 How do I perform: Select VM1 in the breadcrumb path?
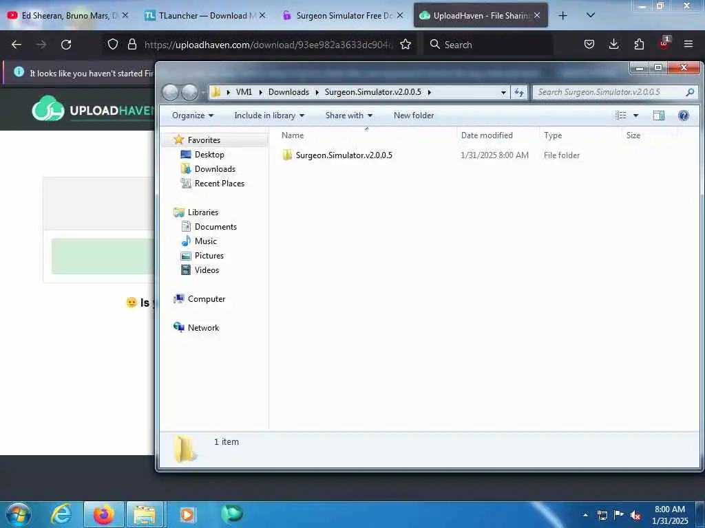pos(244,92)
